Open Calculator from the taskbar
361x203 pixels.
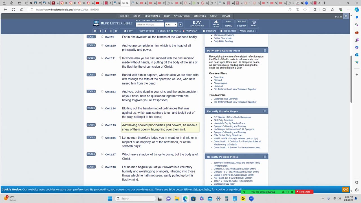coord(226,198)
